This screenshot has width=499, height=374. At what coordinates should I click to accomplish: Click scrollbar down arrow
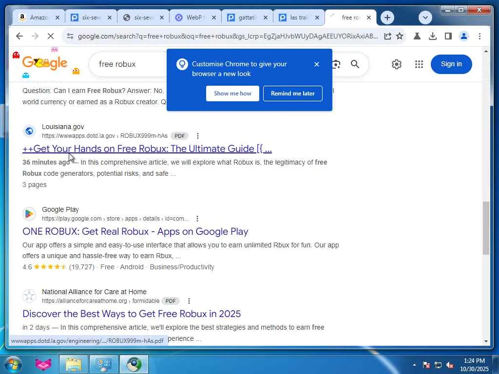(486, 341)
